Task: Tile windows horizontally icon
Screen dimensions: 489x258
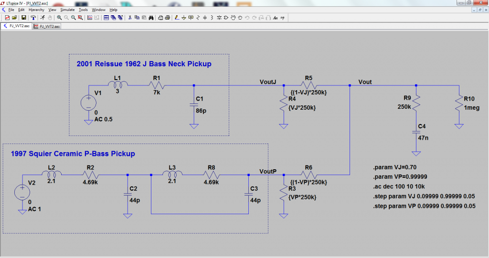Action: tap(106, 18)
